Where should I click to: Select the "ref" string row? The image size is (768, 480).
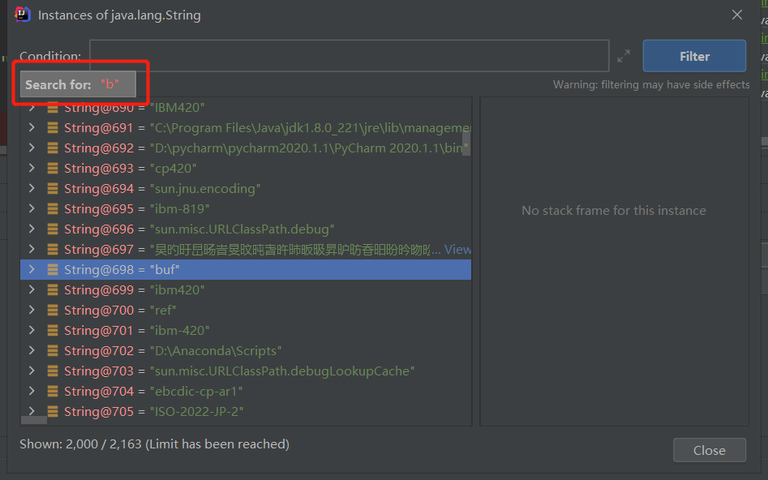click(246, 310)
